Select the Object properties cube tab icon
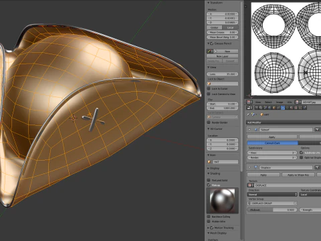The image size is (321, 241). (x=274, y=108)
